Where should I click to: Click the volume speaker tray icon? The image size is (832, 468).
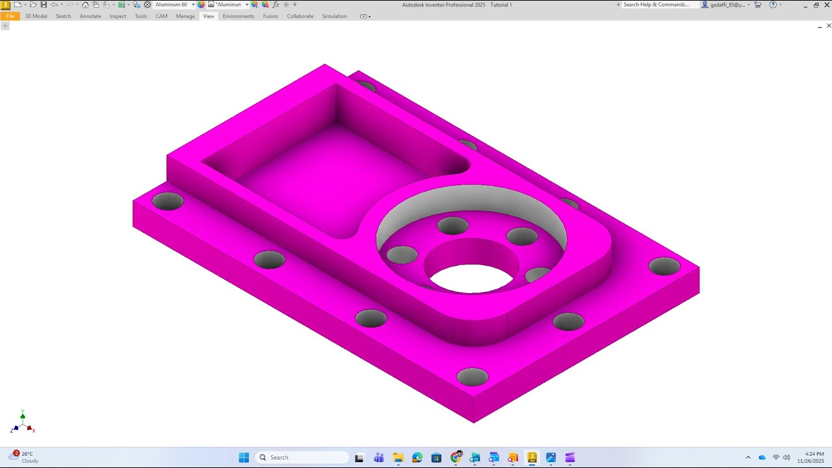(786, 458)
